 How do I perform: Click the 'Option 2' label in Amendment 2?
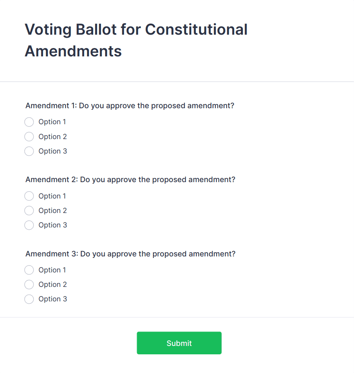click(x=53, y=210)
